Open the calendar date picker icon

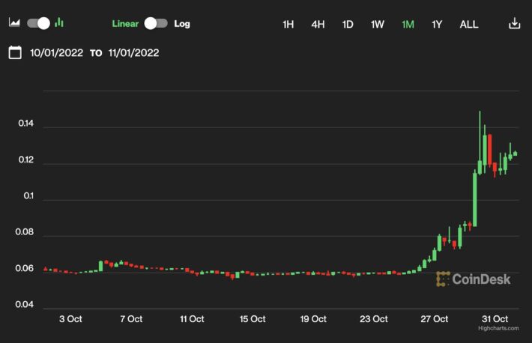click(15, 52)
